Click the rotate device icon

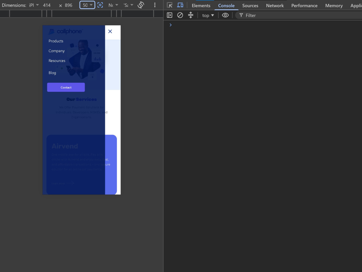click(x=141, y=5)
